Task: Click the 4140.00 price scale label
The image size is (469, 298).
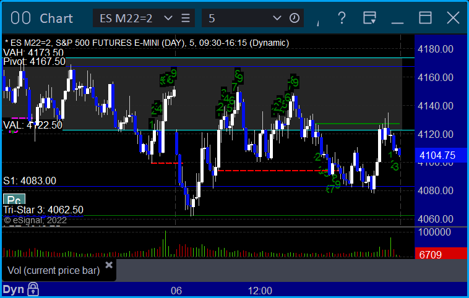Action: pos(436,106)
